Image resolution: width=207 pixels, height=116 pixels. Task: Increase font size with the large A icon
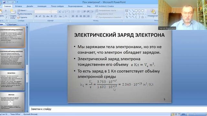[x=60, y=12]
